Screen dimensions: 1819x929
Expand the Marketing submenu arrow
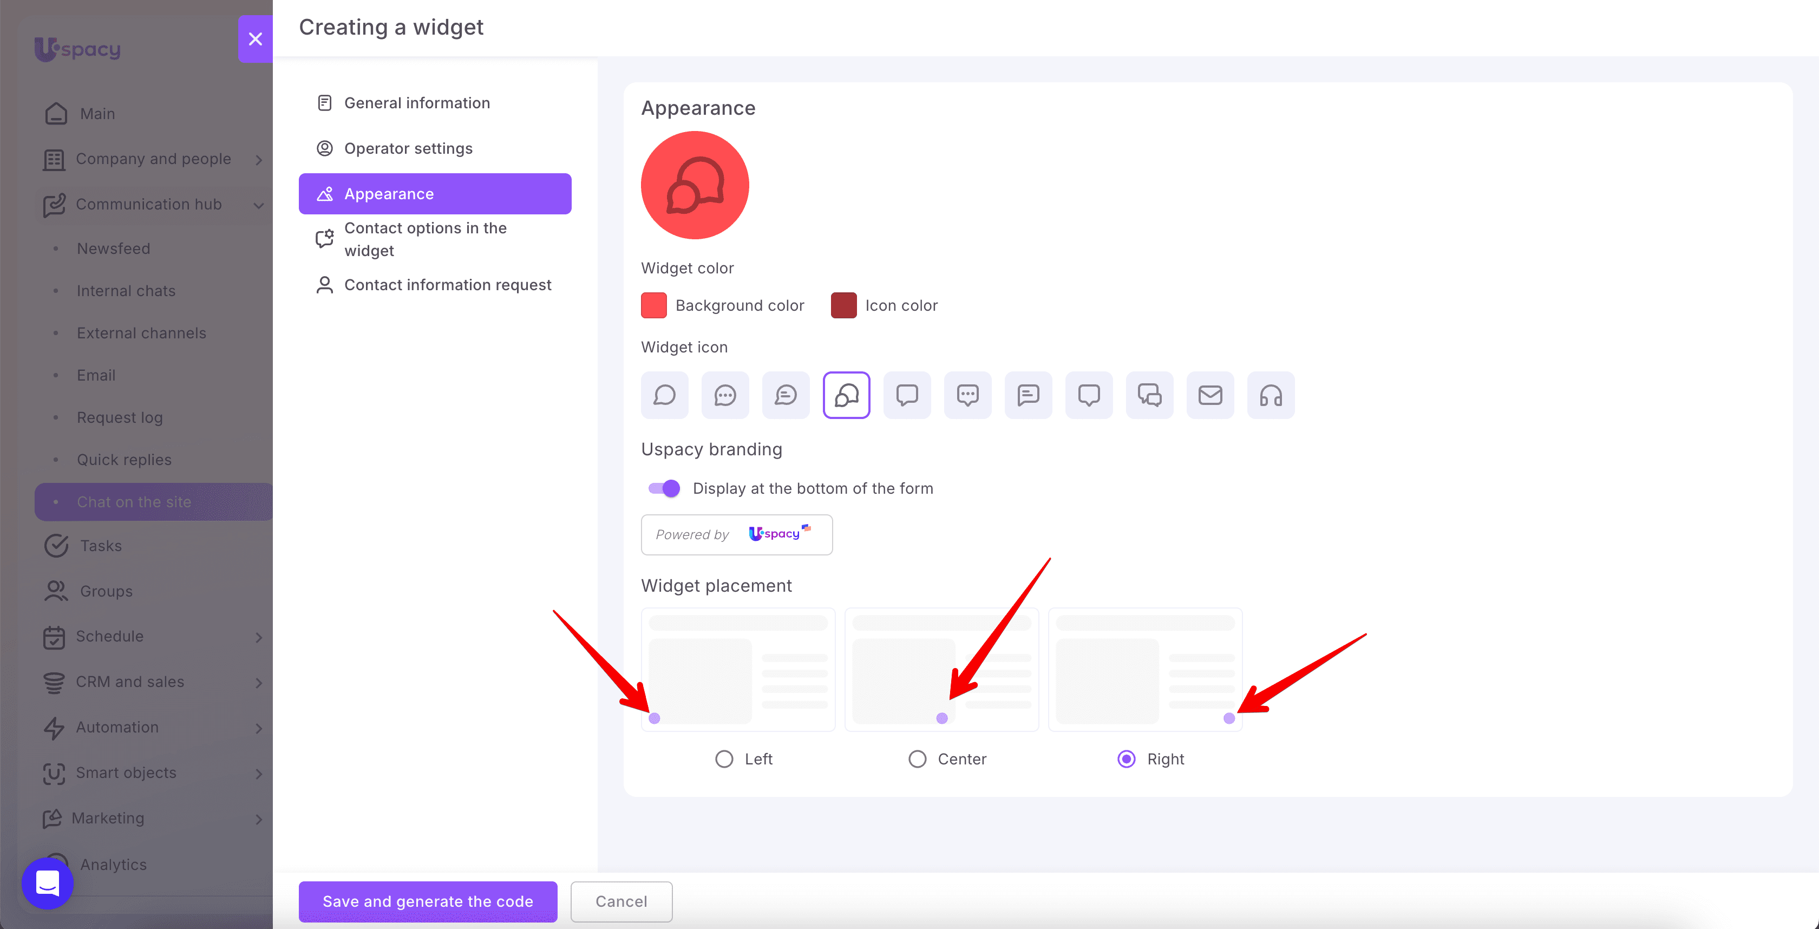(259, 819)
